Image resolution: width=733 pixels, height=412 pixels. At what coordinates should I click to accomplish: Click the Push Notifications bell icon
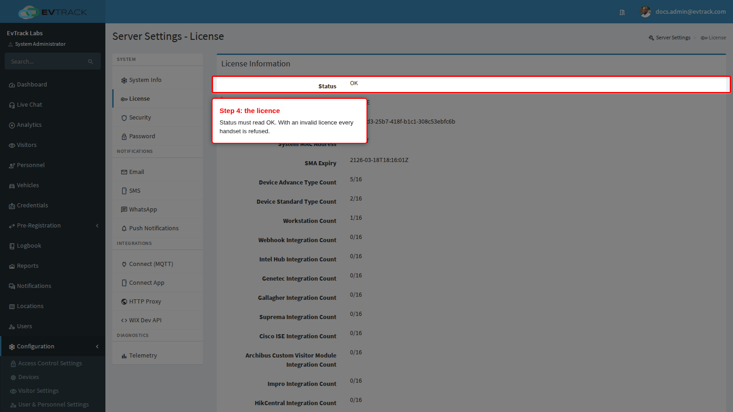(124, 228)
